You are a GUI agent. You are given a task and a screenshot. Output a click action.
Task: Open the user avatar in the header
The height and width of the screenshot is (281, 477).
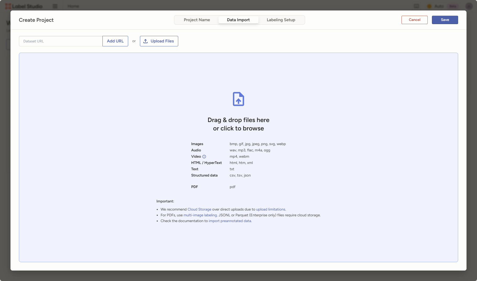coord(469,6)
